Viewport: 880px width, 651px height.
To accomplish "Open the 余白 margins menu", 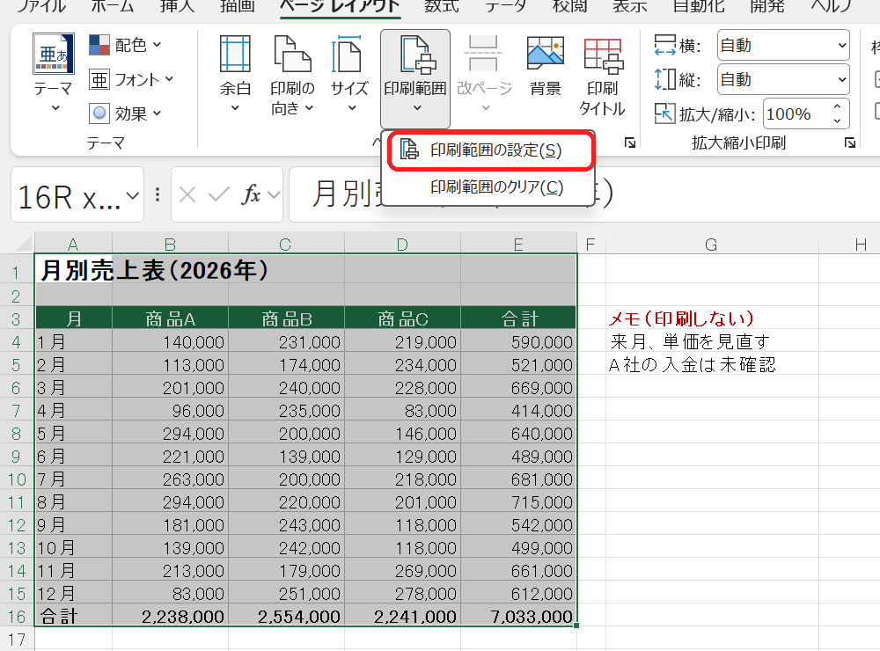I will click(235, 74).
